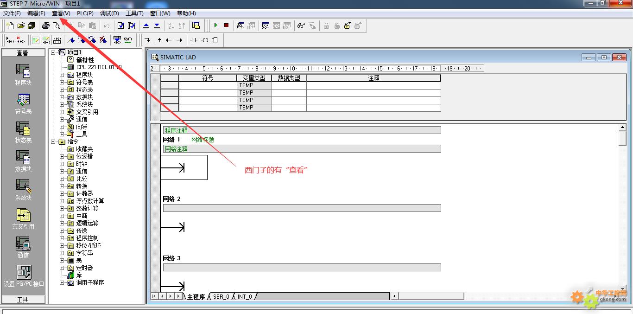Open a project using the open folder icon
Image resolution: width=633 pixels, height=314 pixels.
21,26
